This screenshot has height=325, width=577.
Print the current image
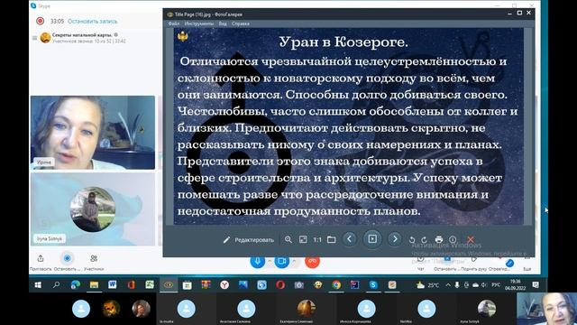coord(439,240)
